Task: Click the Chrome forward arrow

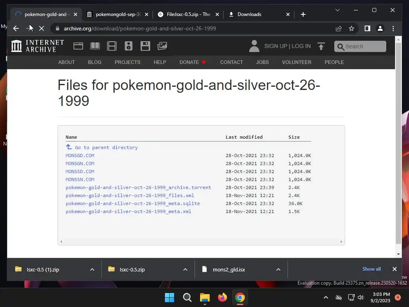Action: click(29, 28)
